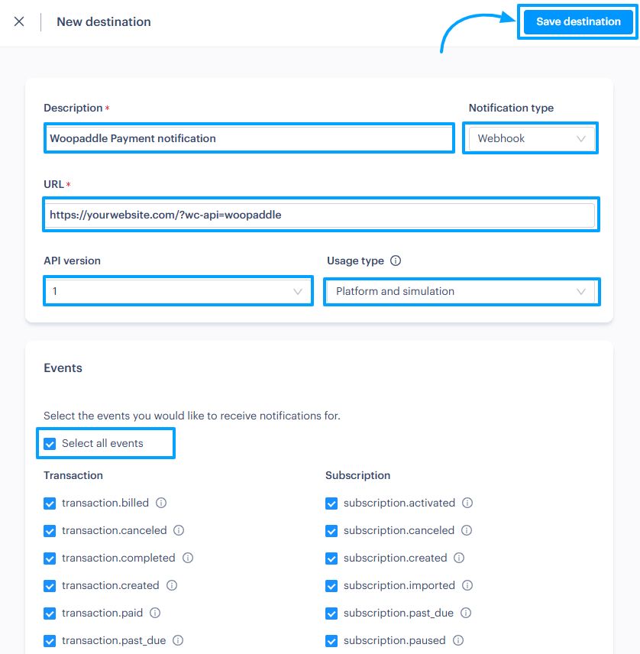Click the Transaction group heading
The width and height of the screenshot is (640, 654).
(x=73, y=475)
